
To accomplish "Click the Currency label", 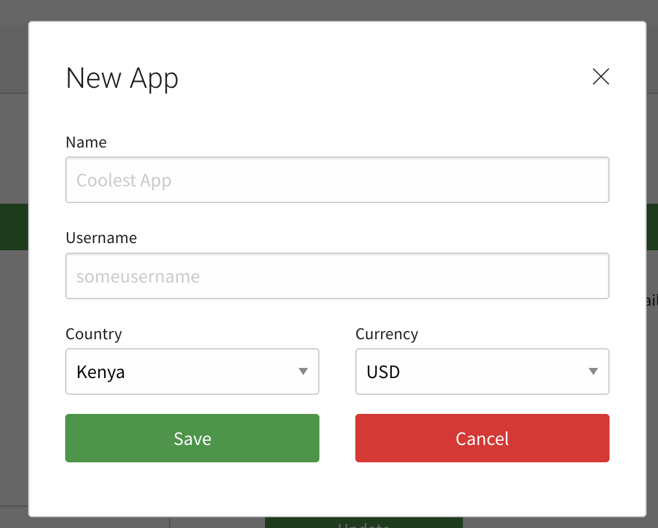I will (386, 334).
